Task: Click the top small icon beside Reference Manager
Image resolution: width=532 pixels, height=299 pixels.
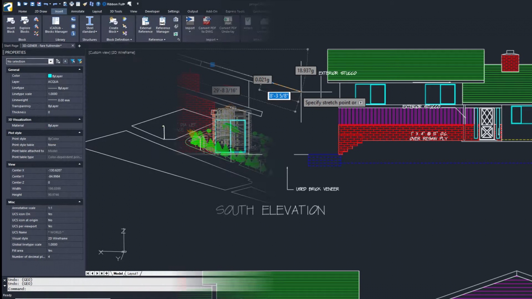Action: 176,19
